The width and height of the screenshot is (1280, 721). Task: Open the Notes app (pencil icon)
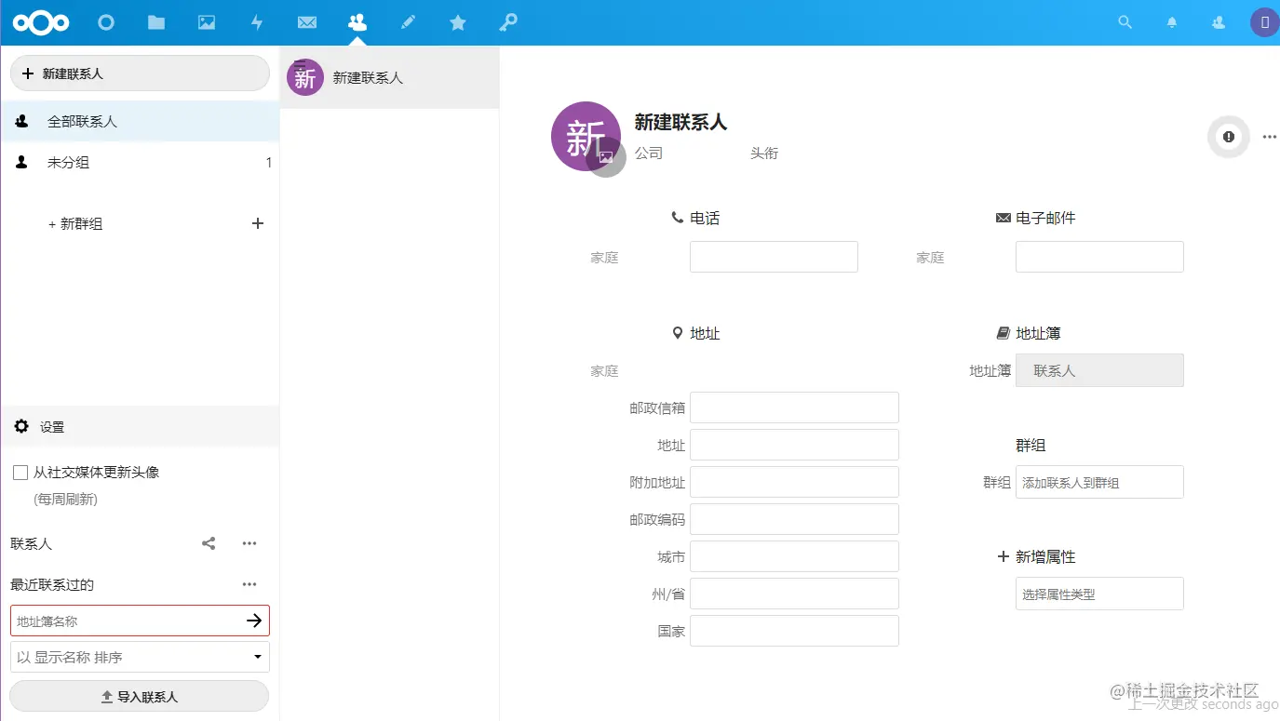[408, 21]
